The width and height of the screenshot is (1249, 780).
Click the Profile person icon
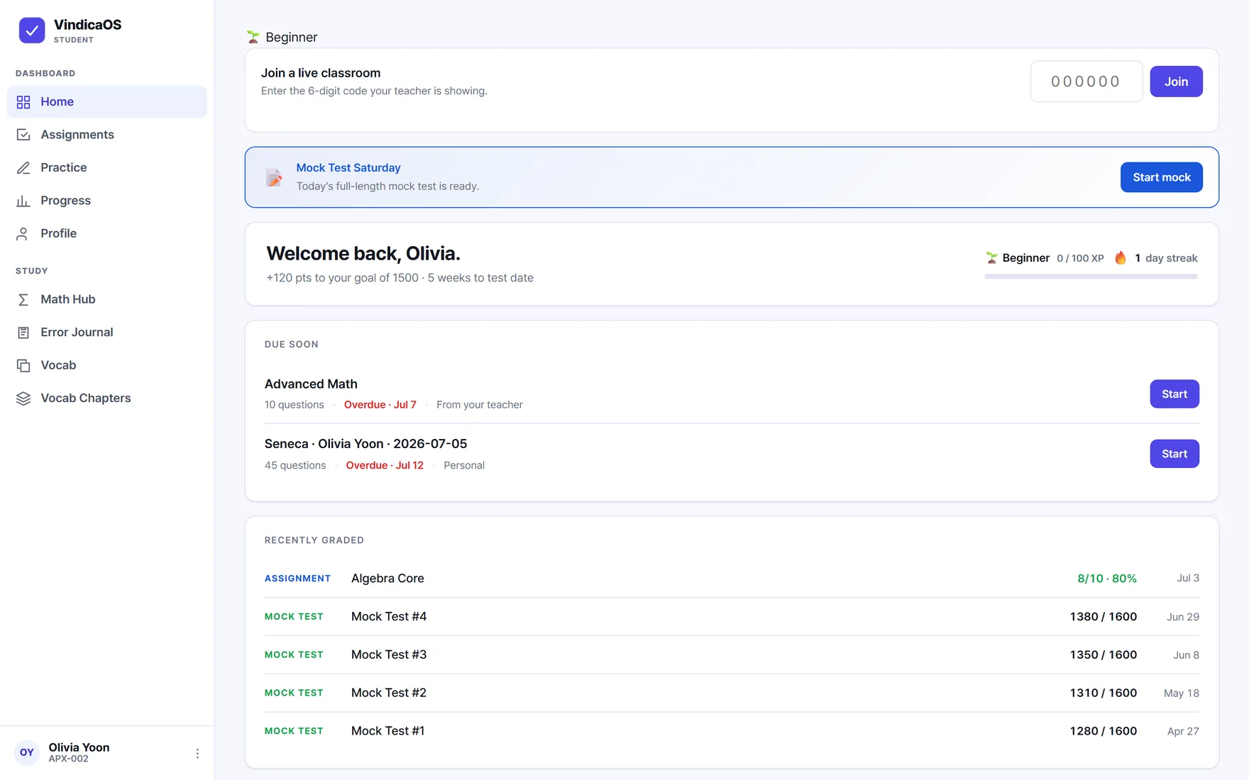pyautogui.click(x=23, y=234)
